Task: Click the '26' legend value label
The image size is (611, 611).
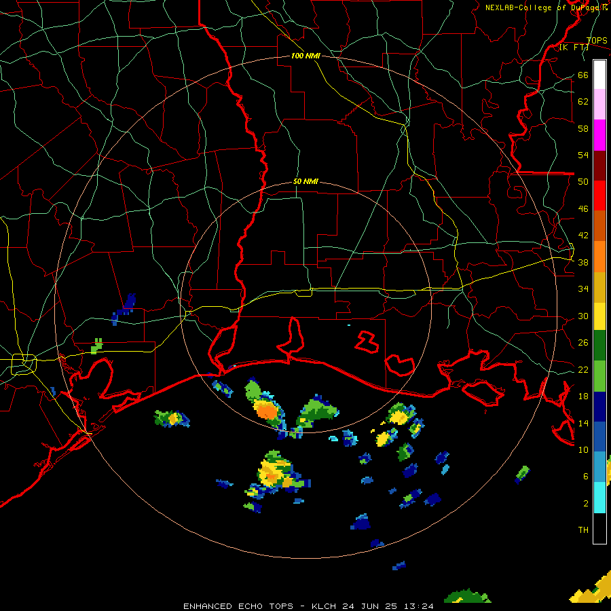Action: click(x=583, y=343)
